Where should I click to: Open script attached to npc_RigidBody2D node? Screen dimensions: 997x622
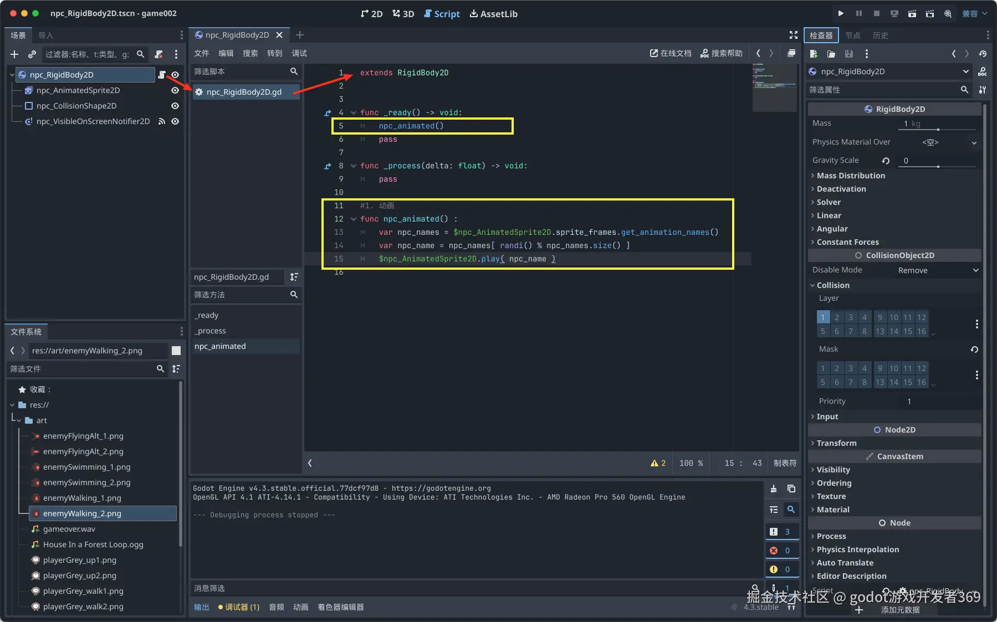click(162, 75)
